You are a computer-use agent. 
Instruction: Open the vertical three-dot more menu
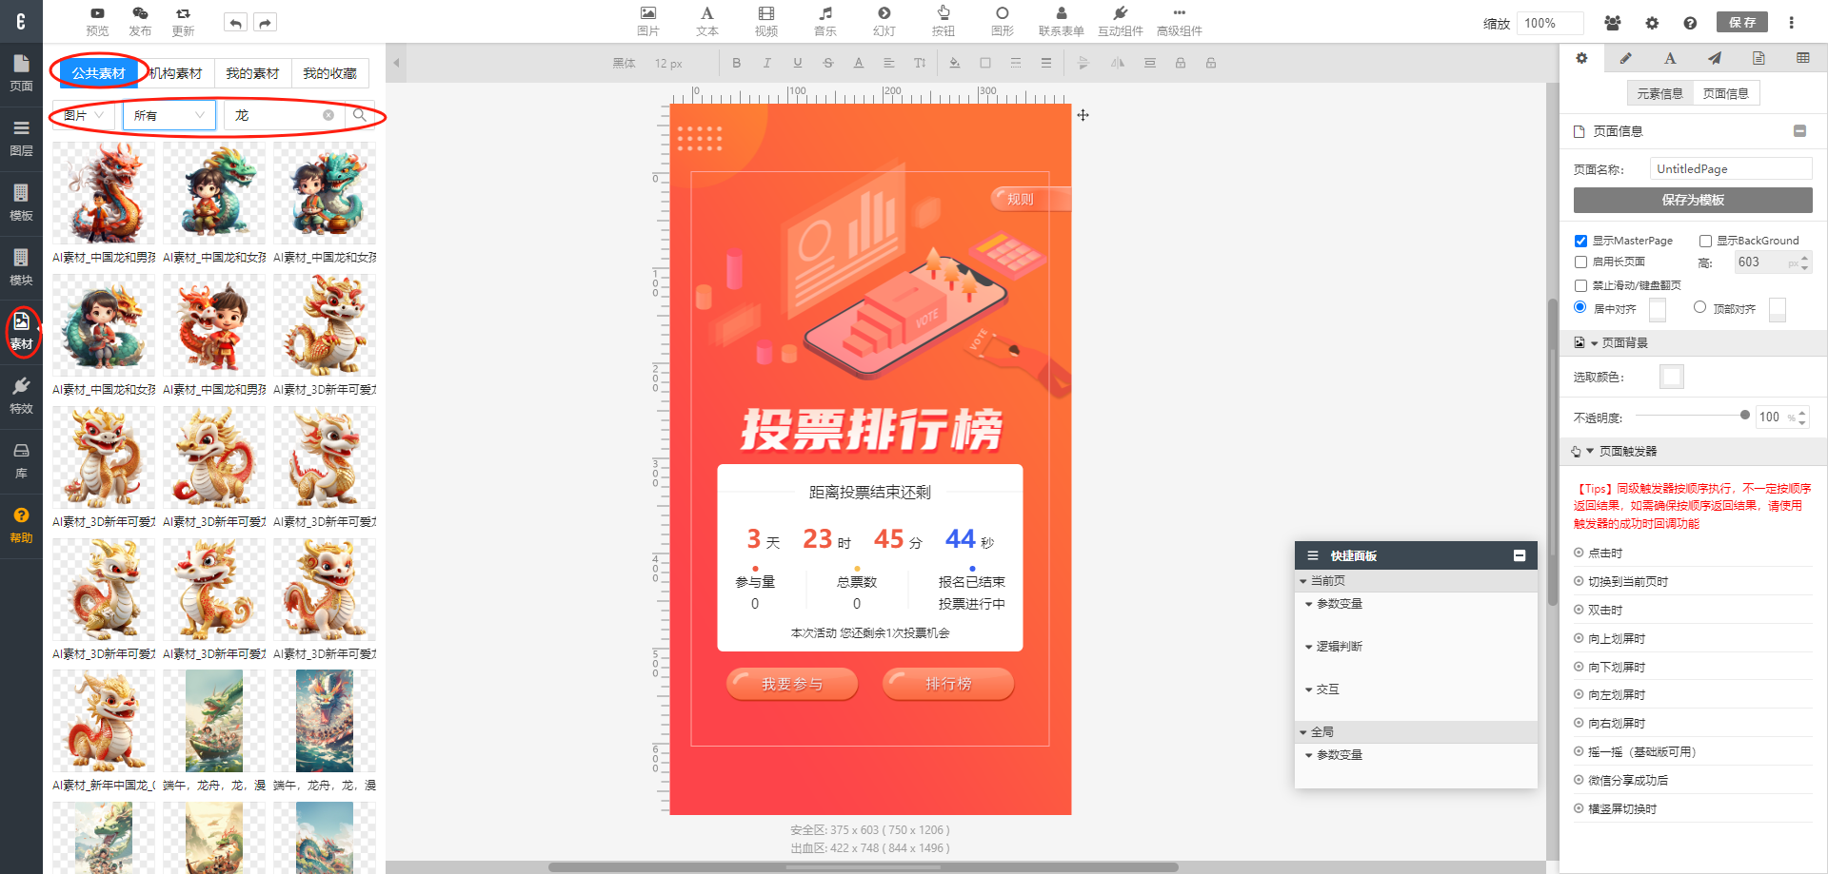(1791, 23)
